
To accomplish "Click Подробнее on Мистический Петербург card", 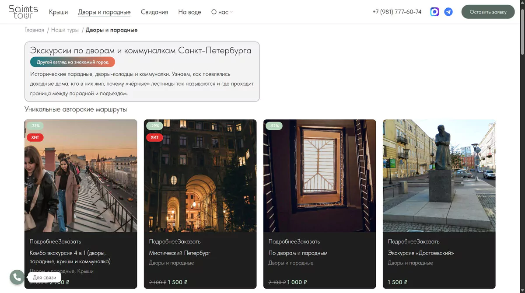I will point(163,241).
